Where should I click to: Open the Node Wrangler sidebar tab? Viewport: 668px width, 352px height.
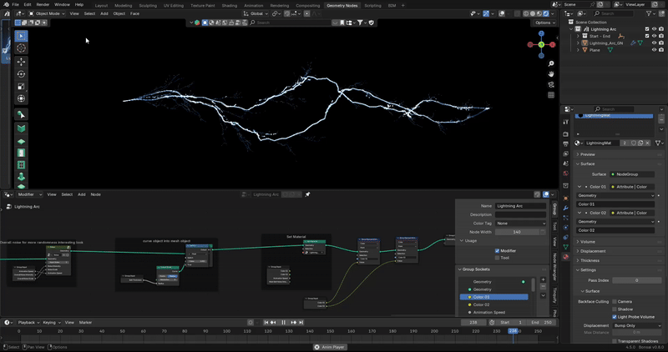(x=554, y=267)
